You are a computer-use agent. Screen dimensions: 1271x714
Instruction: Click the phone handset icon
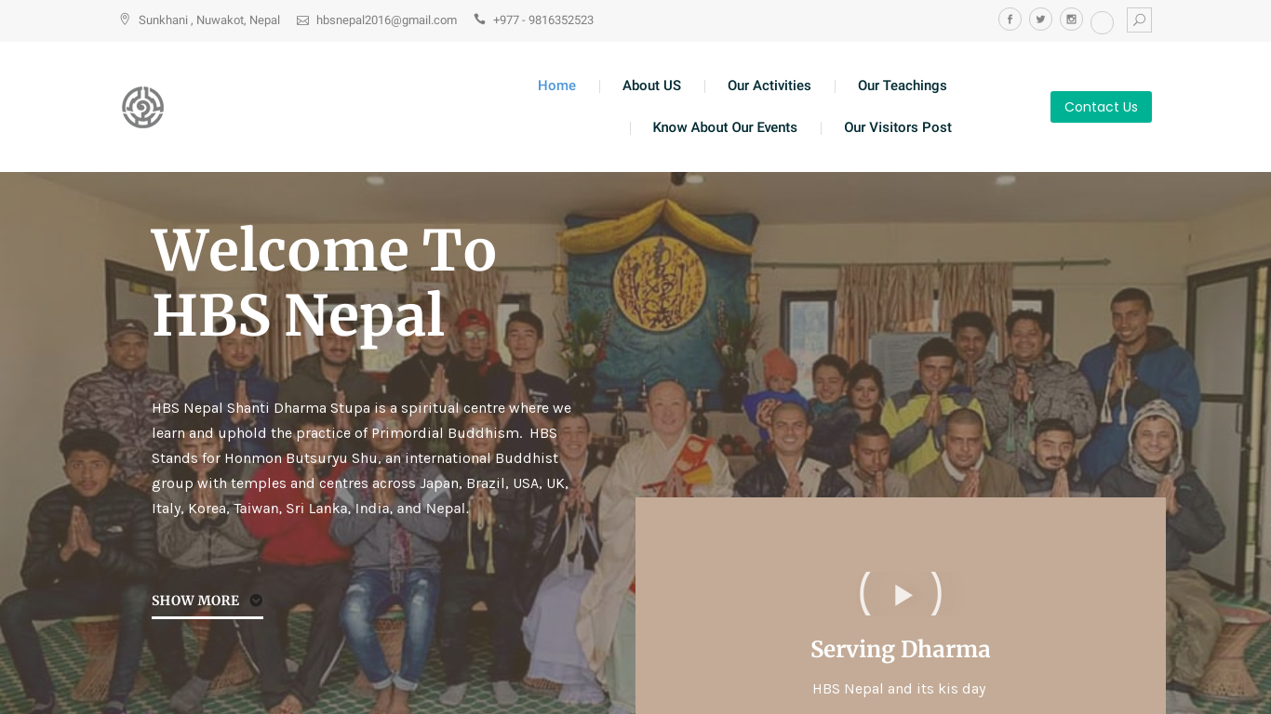[479, 19]
